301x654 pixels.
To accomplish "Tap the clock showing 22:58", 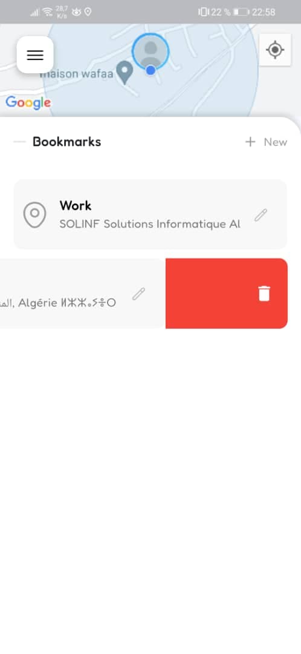I will pyautogui.click(x=264, y=12).
